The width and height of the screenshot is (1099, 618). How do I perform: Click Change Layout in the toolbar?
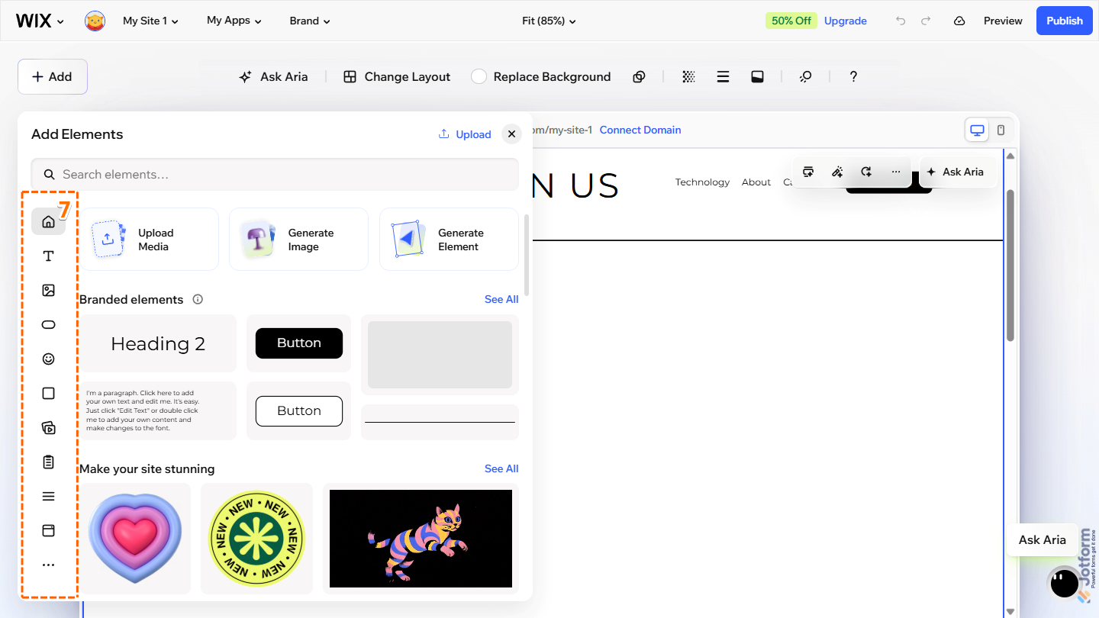[397, 76]
